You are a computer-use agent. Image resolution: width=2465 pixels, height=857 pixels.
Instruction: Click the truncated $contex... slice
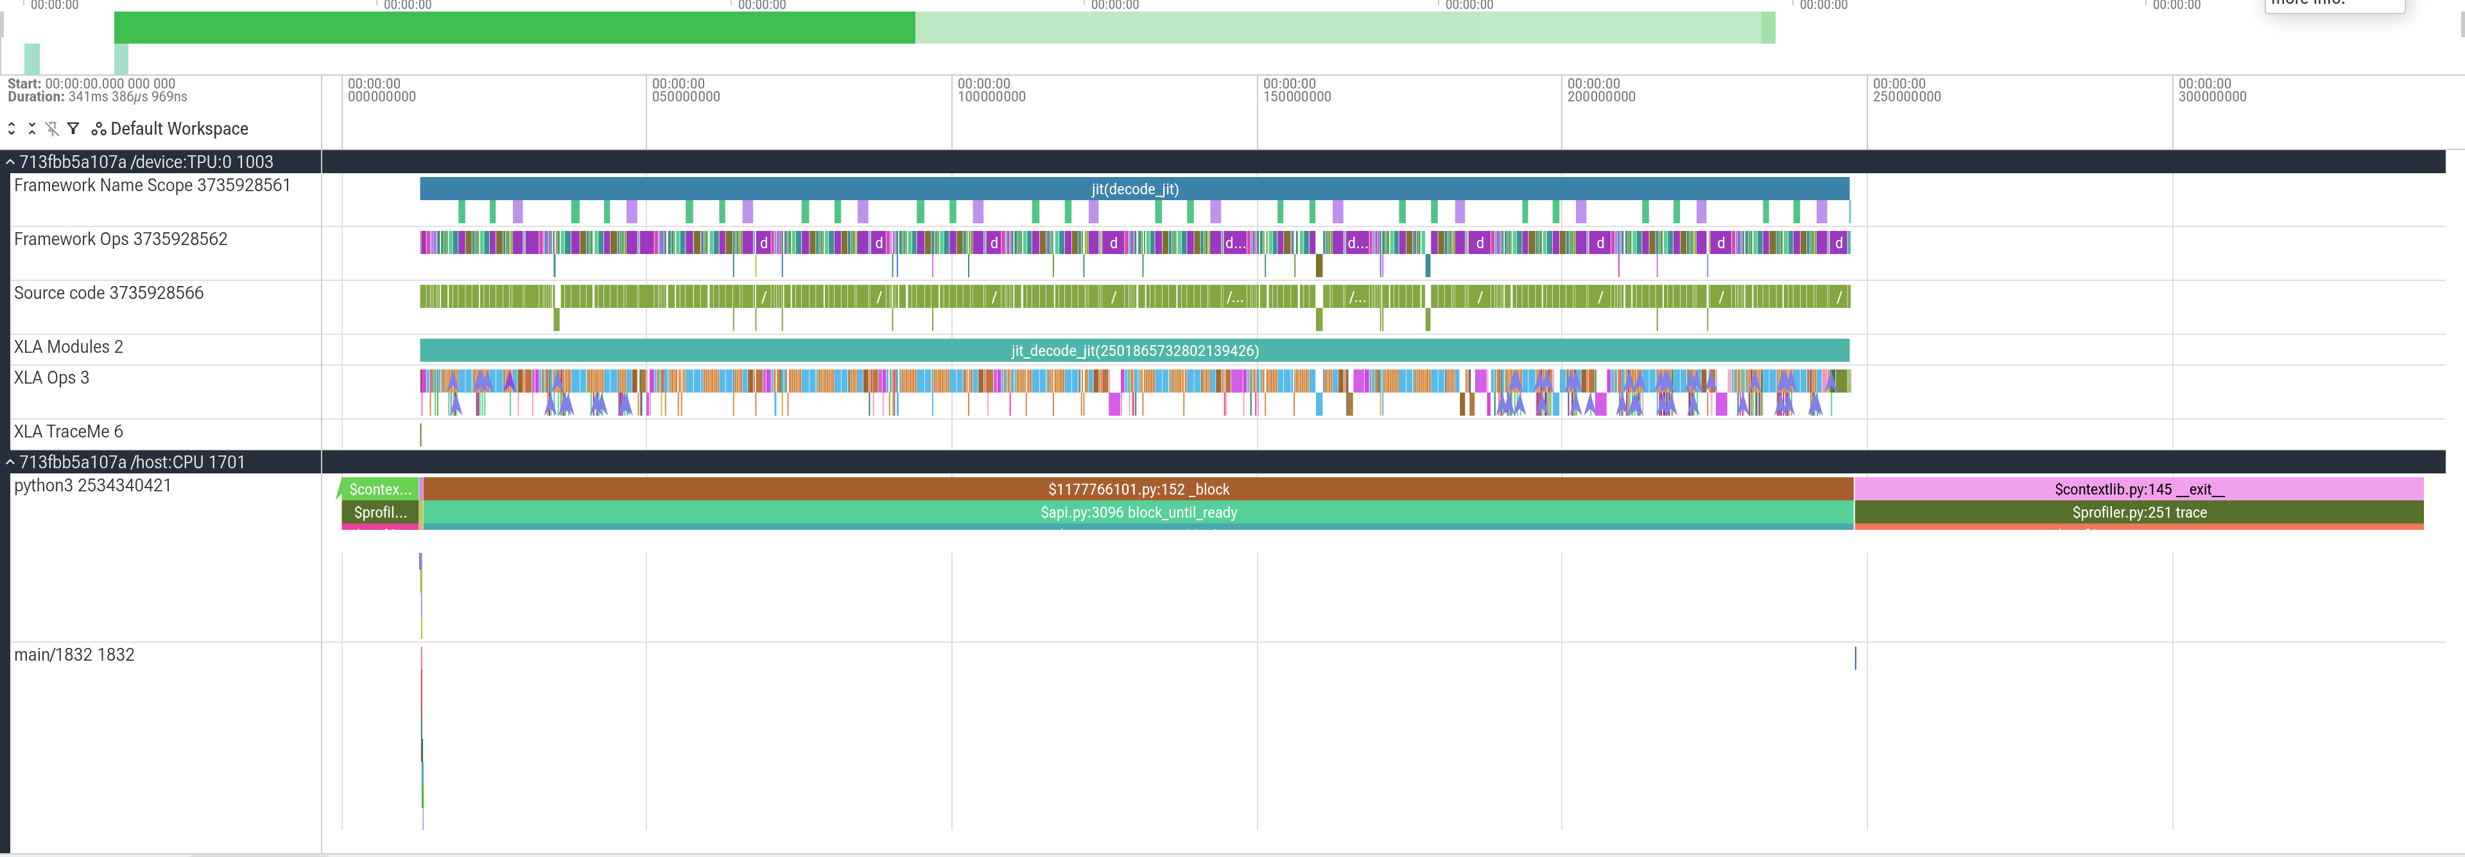coord(380,489)
